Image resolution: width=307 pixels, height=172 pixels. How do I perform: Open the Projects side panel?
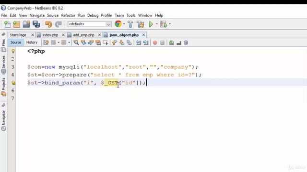tap(3, 87)
